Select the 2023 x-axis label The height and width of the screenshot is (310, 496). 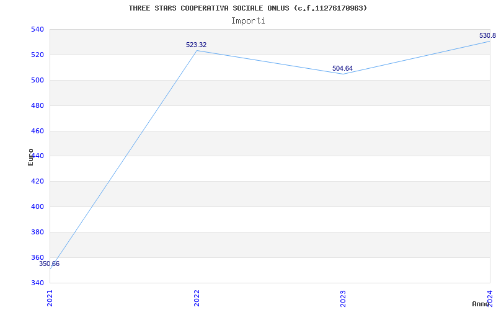[x=343, y=299]
